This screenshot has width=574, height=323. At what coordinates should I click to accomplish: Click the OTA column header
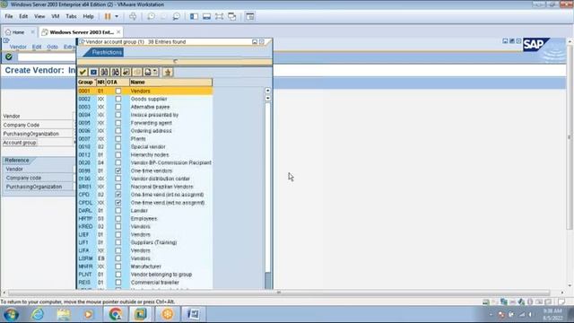(x=117, y=82)
